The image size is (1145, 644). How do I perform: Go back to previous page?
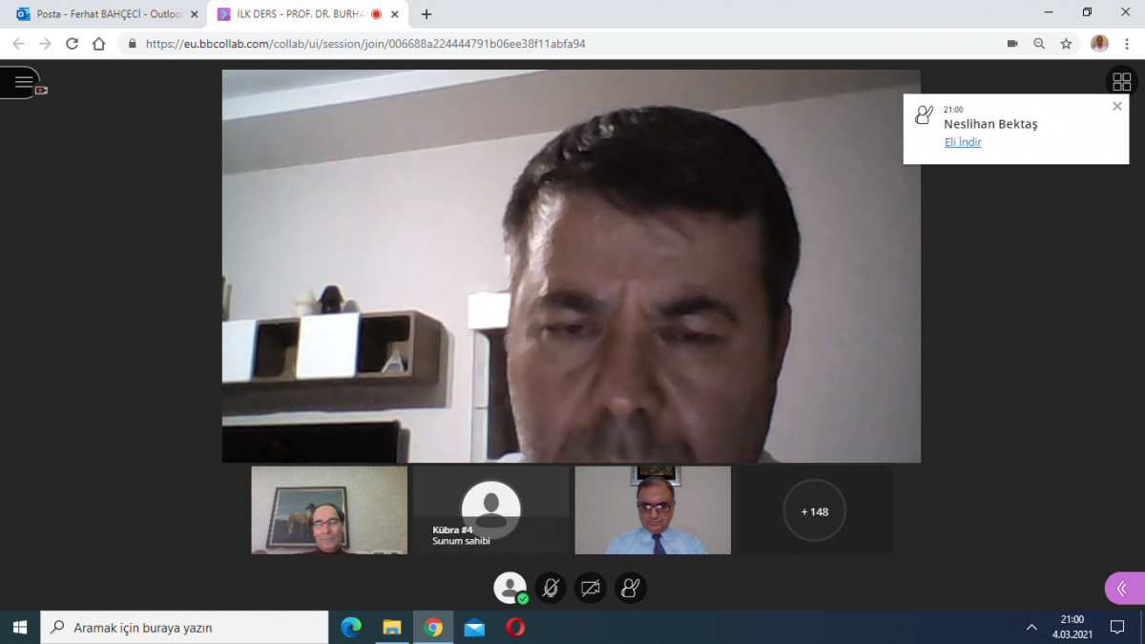tap(18, 43)
